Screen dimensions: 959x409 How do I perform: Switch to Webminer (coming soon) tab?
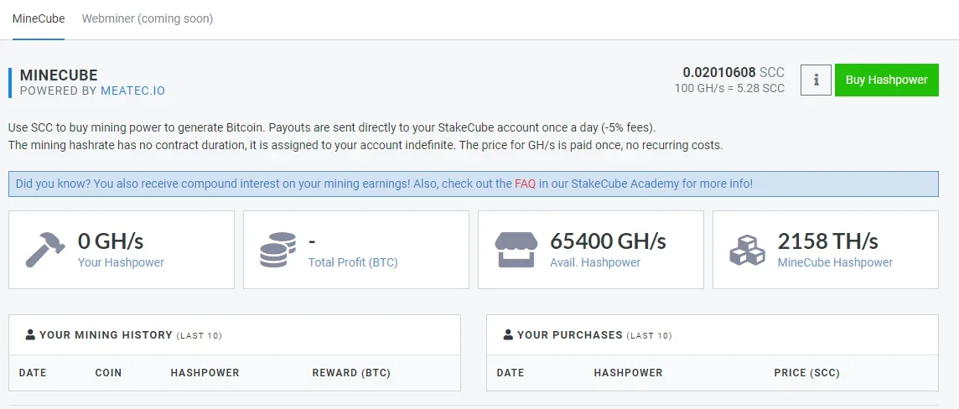(x=148, y=19)
